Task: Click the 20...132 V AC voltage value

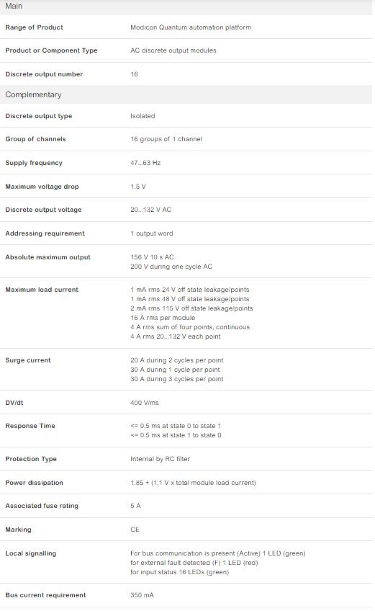Action: (x=150, y=210)
